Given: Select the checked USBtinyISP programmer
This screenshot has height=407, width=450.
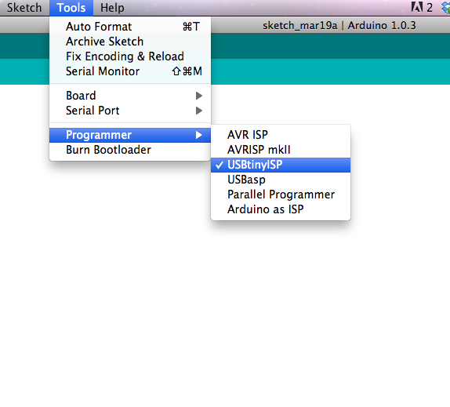Looking at the screenshot, I should (x=281, y=165).
